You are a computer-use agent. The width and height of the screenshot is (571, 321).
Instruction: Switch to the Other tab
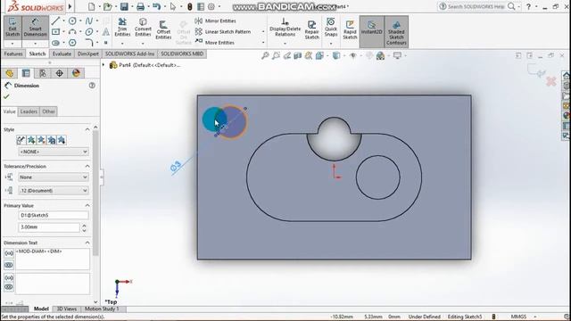point(48,111)
